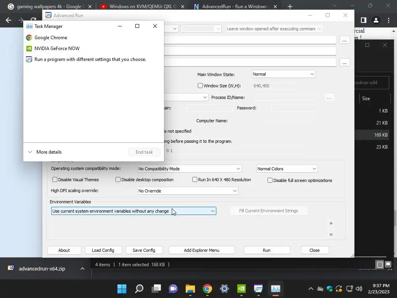397x298 pixels.
Task: Open Settings gear on taskbar
Action: (224, 289)
